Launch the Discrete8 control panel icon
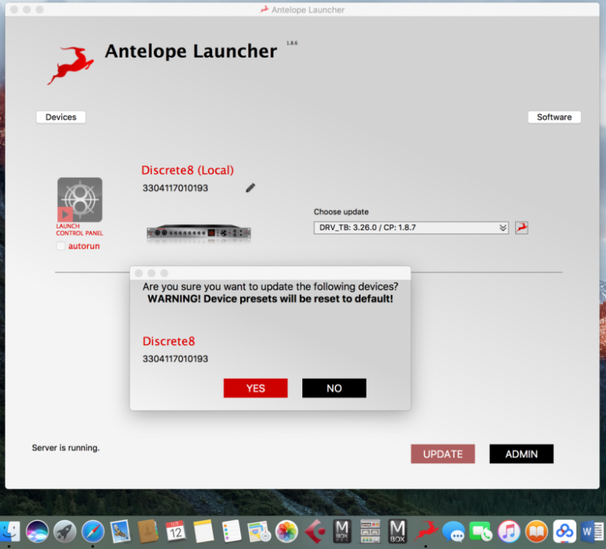This screenshot has height=549, width=606. [x=80, y=199]
